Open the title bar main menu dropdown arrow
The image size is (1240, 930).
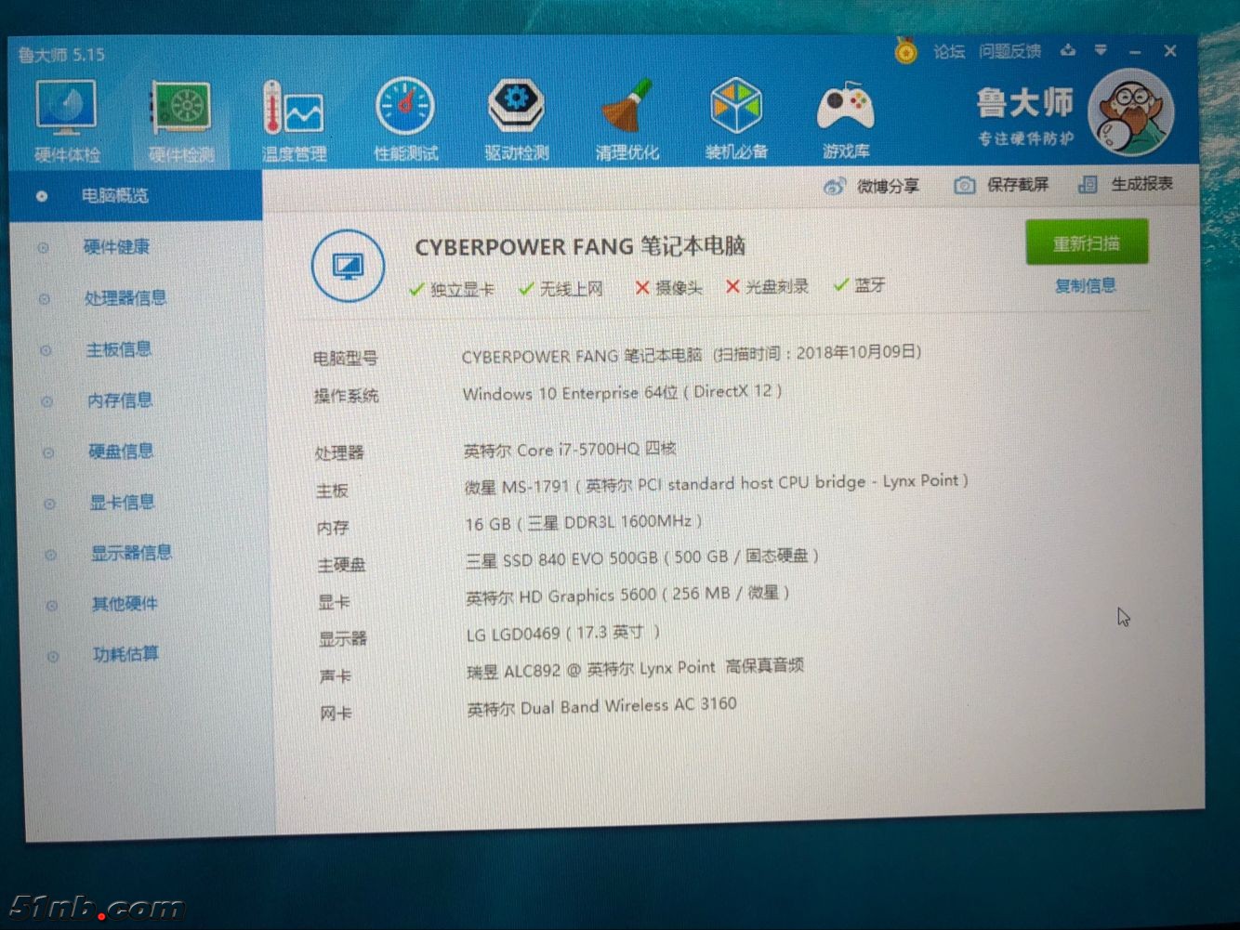click(x=1101, y=50)
